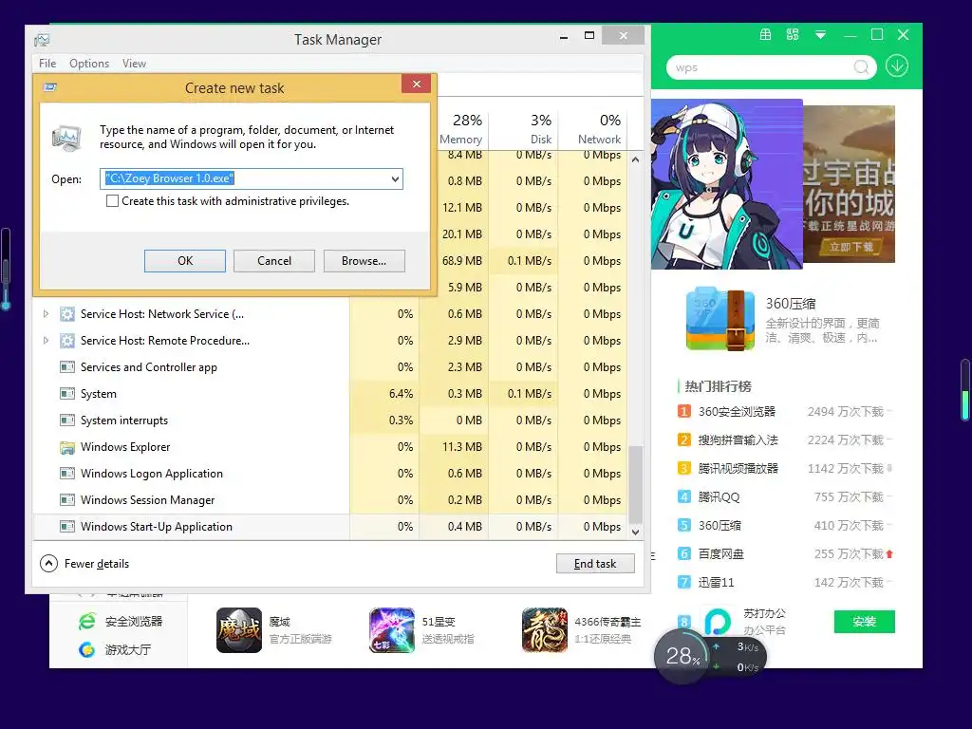Open the File menu in Task Manager
Viewport: 972px width, 729px height.
click(x=47, y=64)
